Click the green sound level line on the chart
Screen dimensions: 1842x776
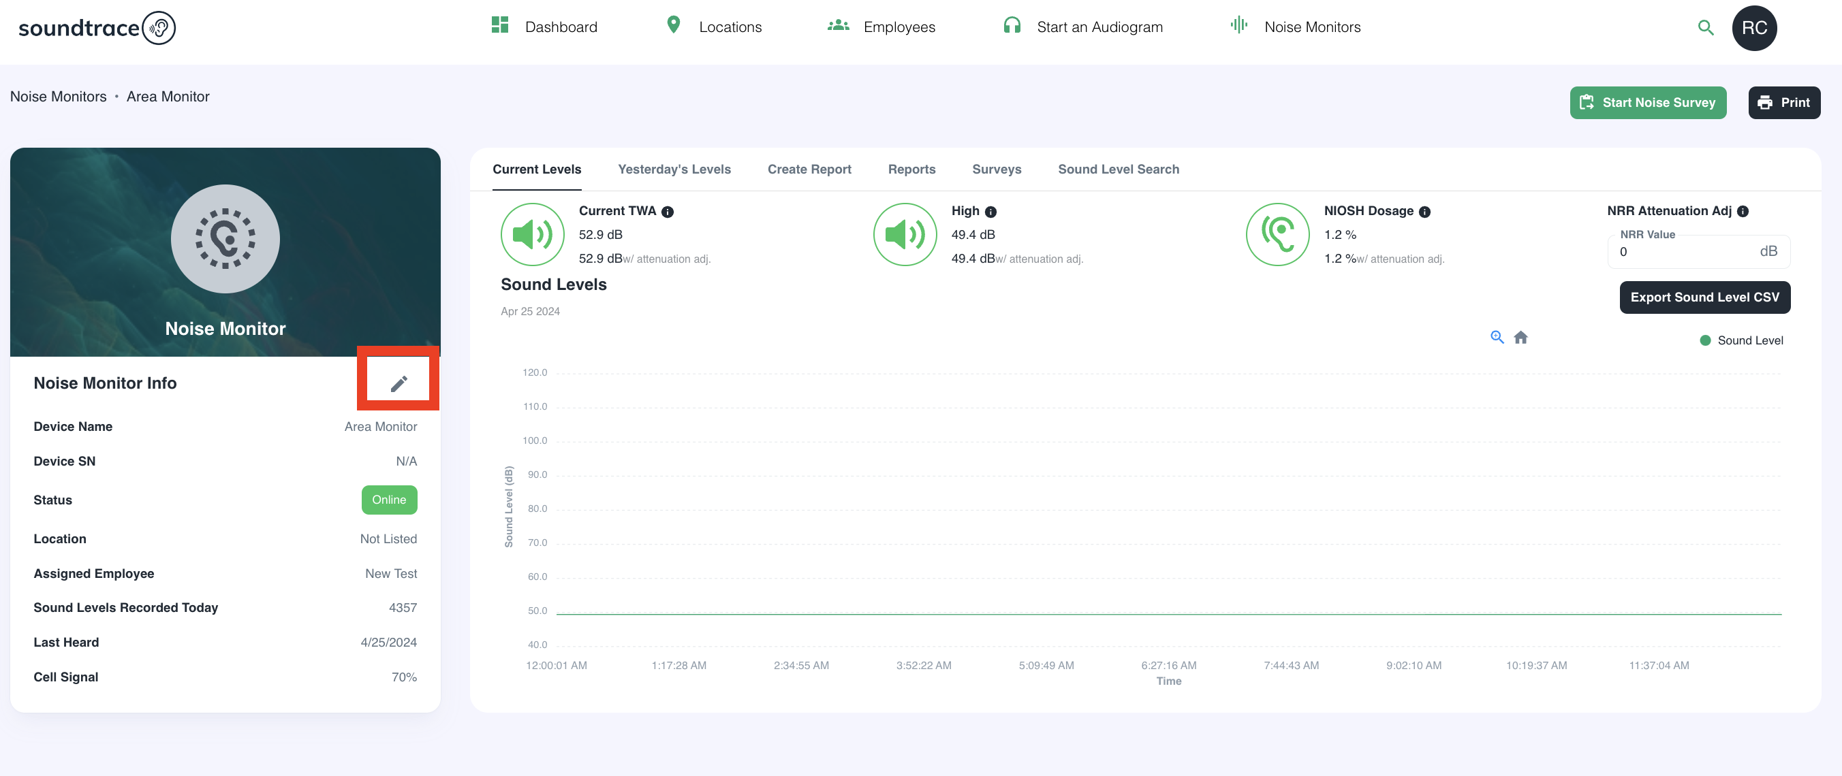coord(1168,614)
